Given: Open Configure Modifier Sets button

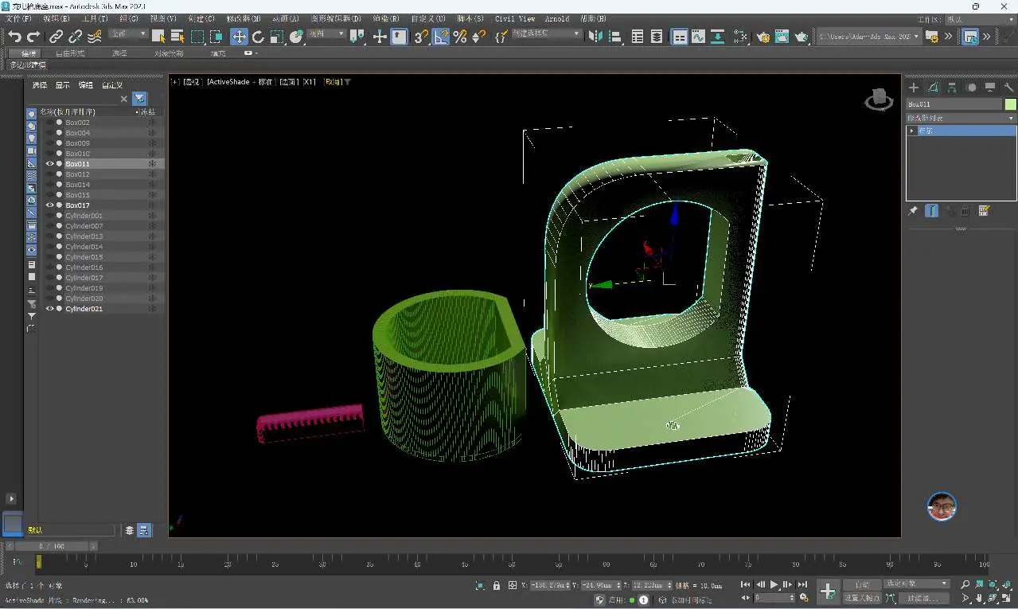Looking at the screenshot, I should point(985,211).
